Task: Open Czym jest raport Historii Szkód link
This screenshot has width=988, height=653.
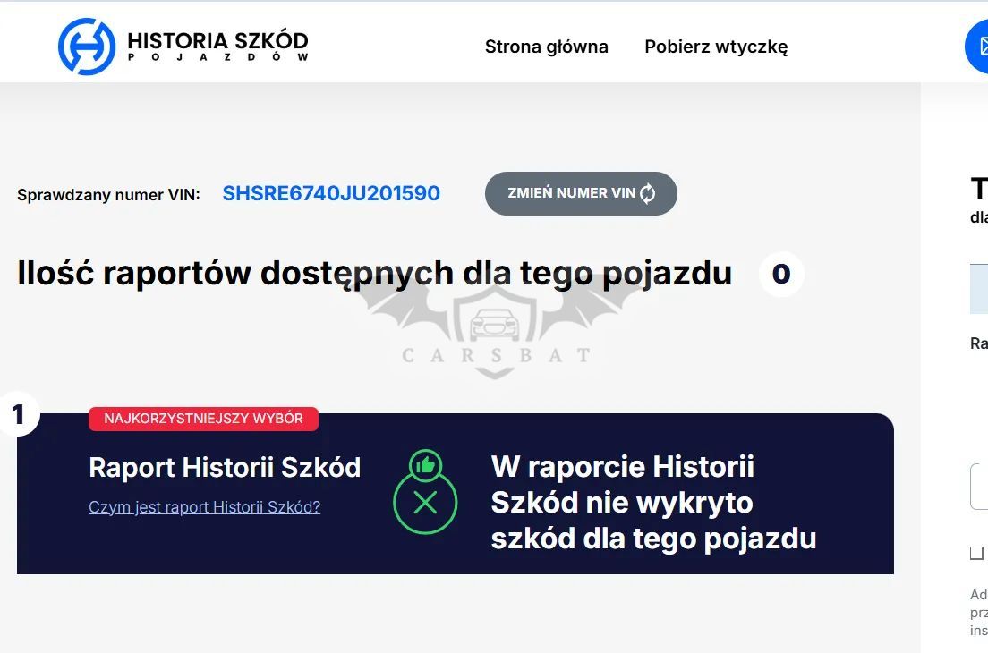Action: [205, 507]
